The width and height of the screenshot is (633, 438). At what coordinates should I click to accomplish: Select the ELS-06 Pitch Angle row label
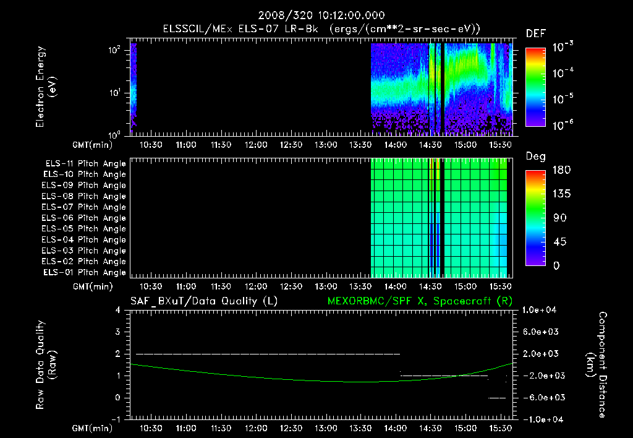pos(83,218)
